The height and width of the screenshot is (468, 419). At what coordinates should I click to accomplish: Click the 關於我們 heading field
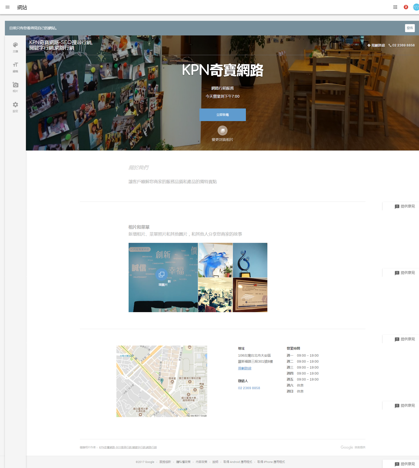(138, 168)
